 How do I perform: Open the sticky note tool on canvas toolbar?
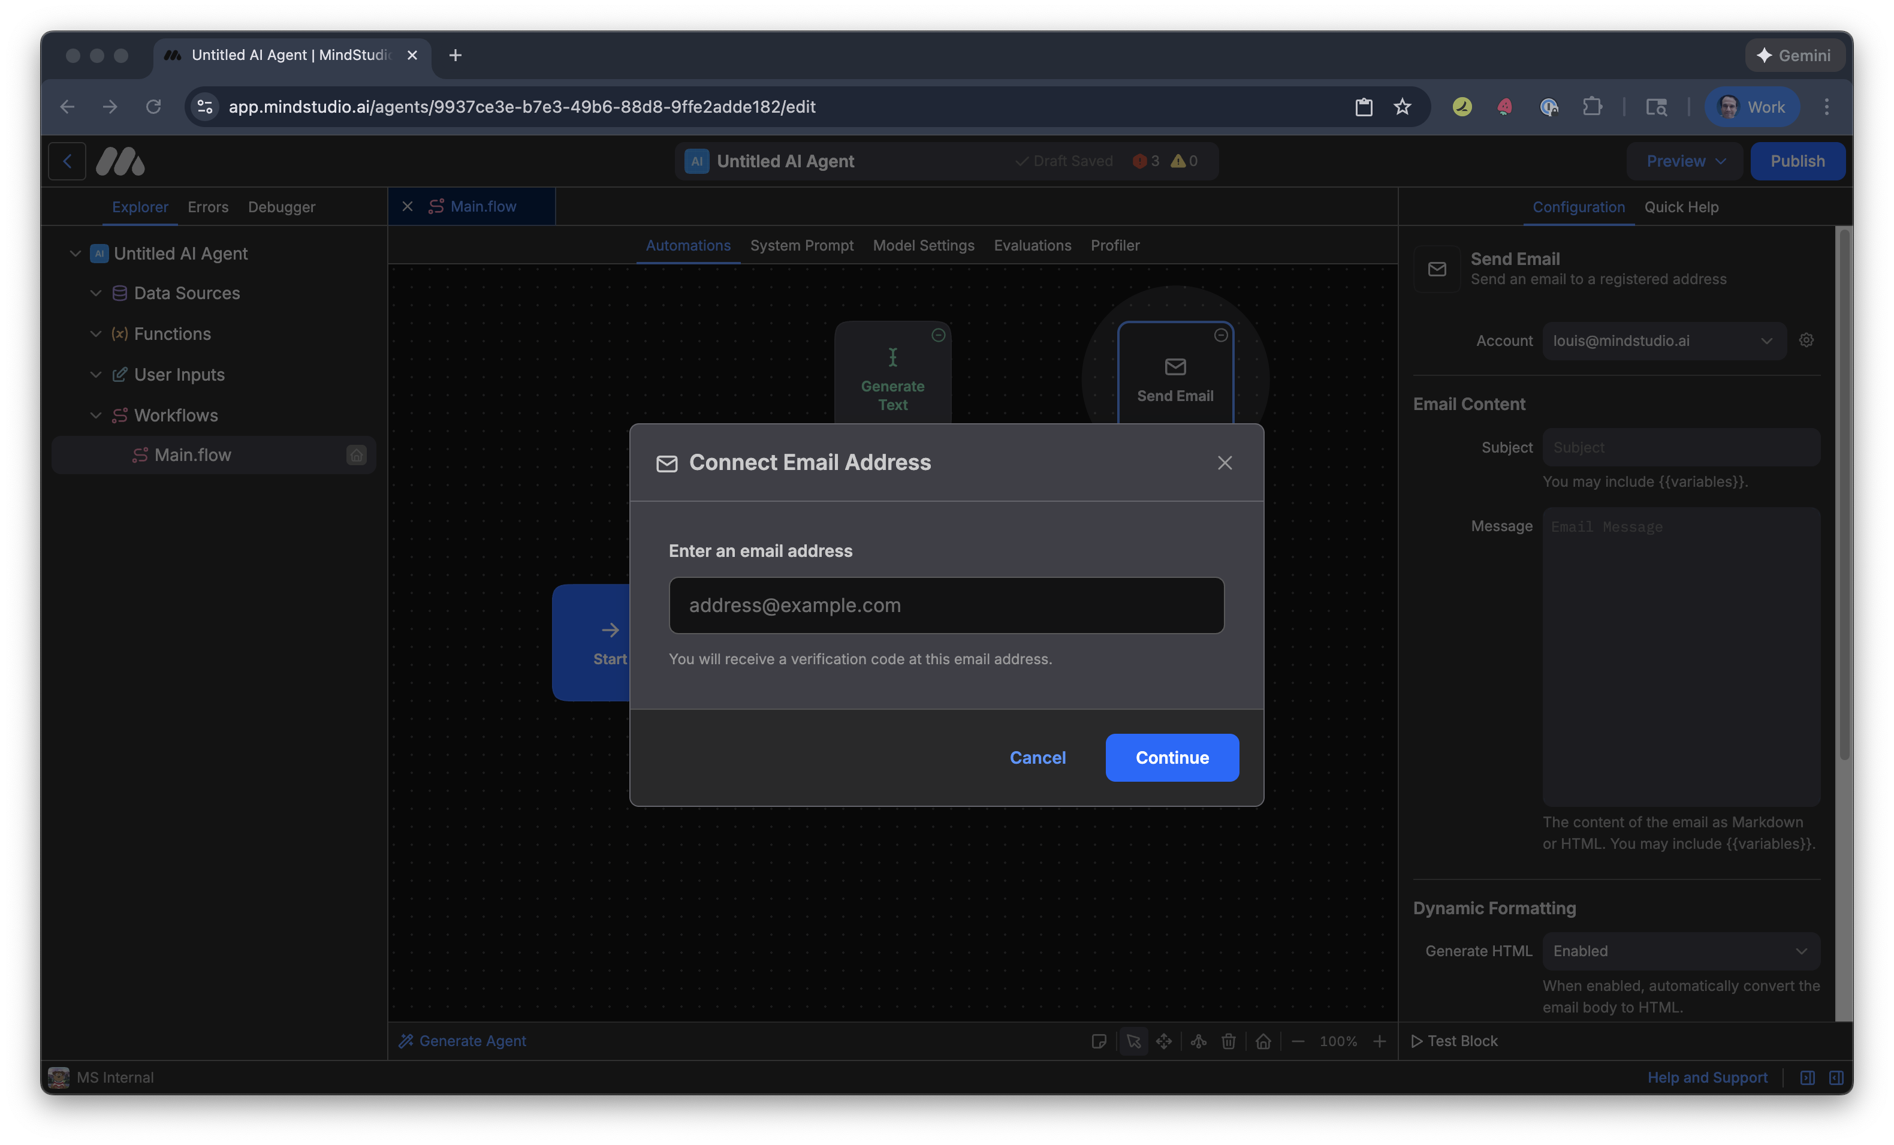coord(1099,1041)
